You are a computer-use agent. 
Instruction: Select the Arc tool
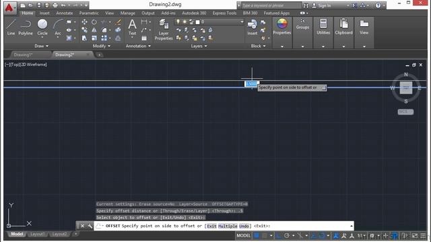[58, 27]
